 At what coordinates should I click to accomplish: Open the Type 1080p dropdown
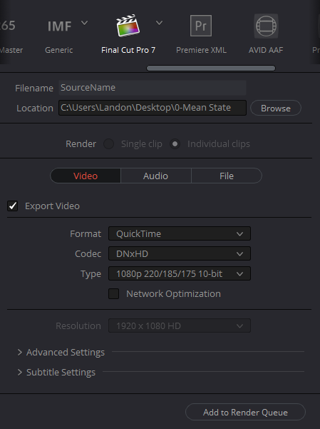point(180,273)
